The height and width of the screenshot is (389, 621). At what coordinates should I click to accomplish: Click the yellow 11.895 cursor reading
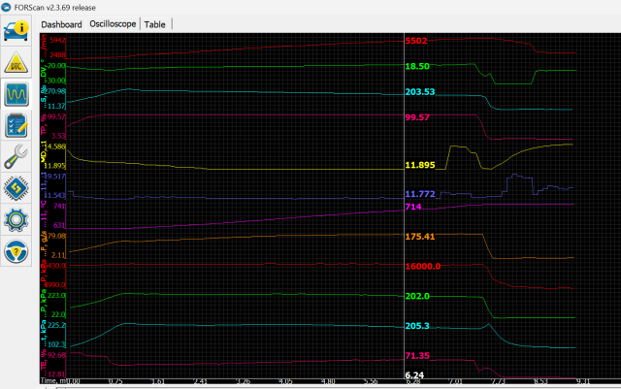[x=420, y=166]
